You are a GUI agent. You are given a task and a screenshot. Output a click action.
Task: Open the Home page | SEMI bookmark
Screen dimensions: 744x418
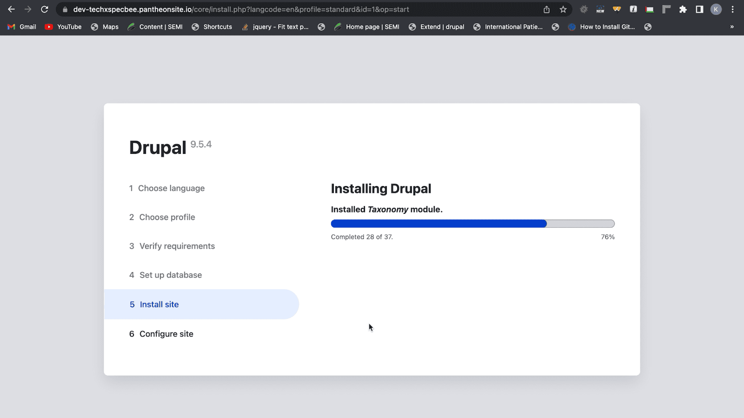(x=367, y=27)
